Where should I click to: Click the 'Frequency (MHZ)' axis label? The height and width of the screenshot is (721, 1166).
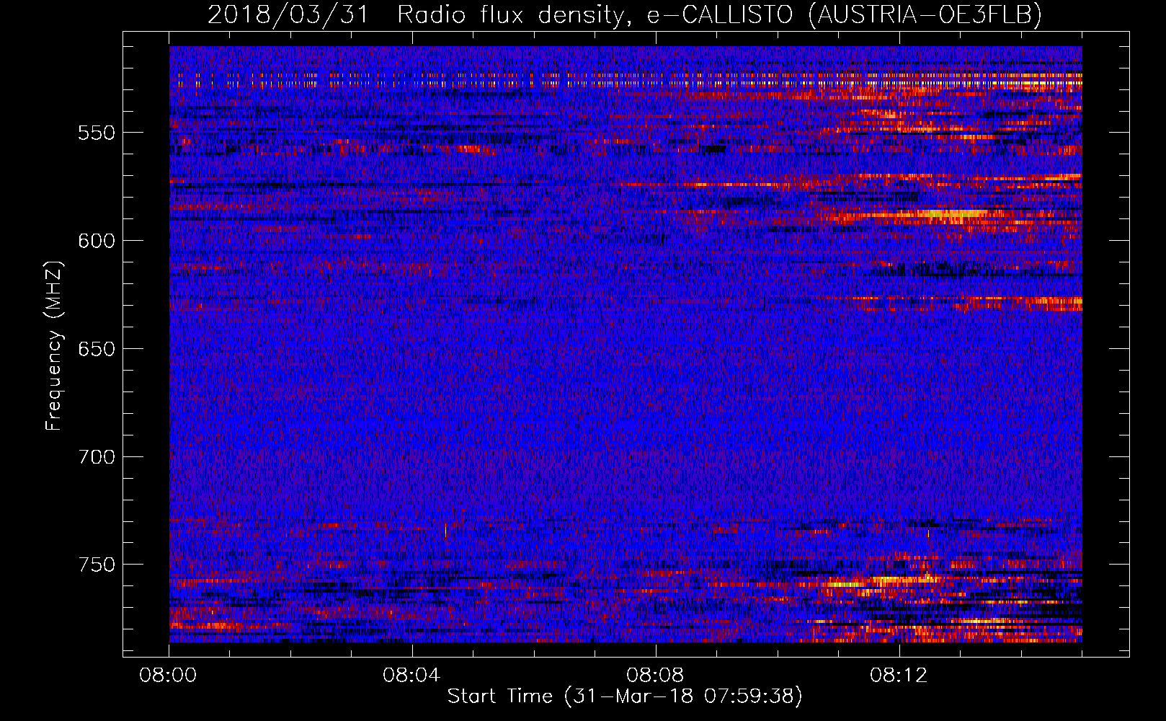point(54,346)
